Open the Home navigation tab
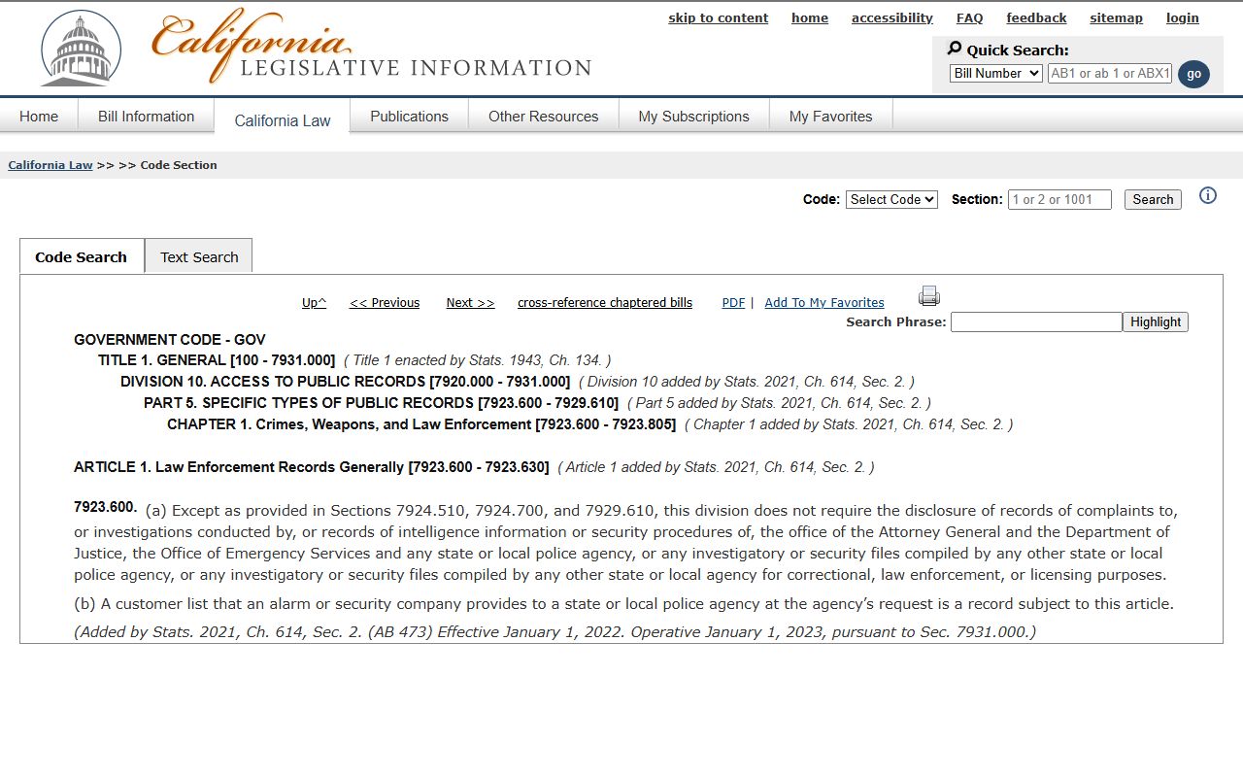This screenshot has height=777, width=1243. pos(39,117)
